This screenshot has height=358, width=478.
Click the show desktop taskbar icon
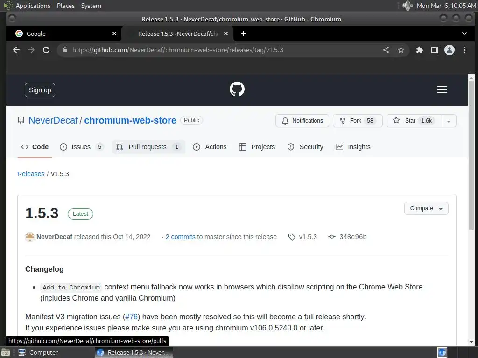pyautogui.click(x=6, y=352)
